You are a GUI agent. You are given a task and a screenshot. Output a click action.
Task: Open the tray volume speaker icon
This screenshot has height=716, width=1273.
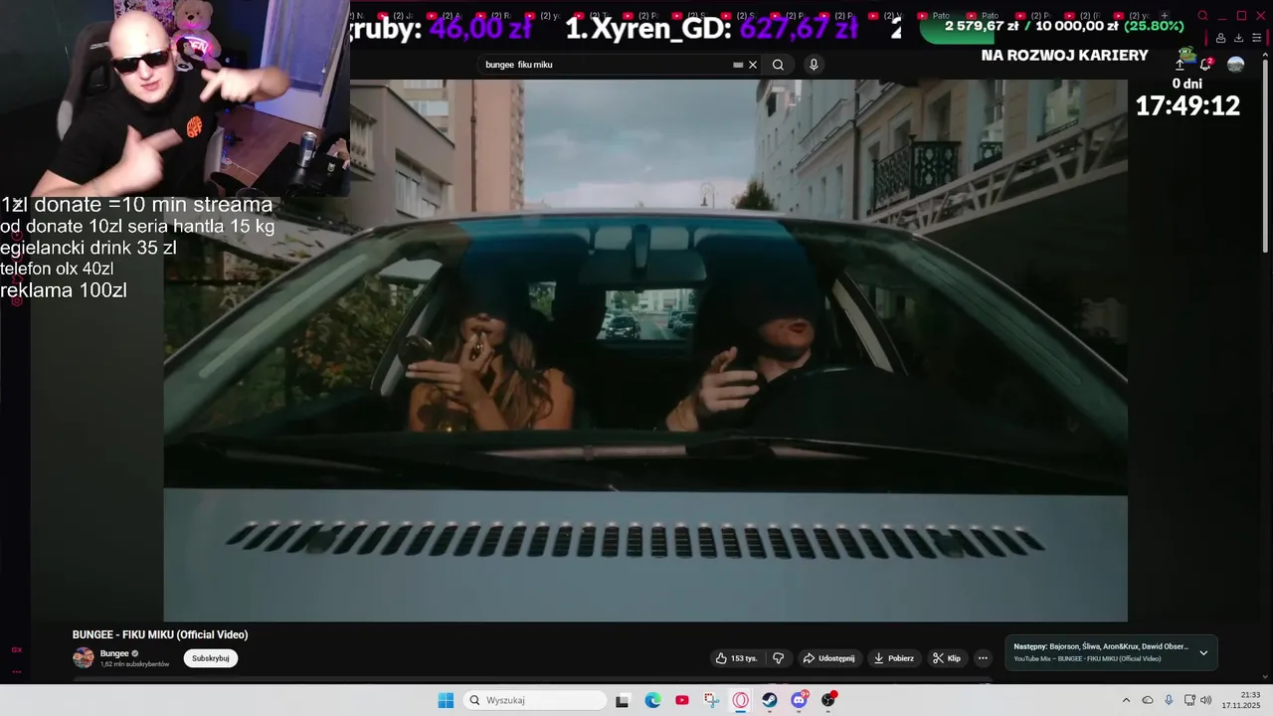point(1206,700)
